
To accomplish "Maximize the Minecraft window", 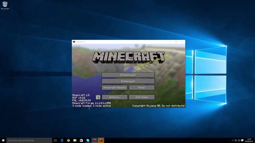I will (x=176, y=42).
